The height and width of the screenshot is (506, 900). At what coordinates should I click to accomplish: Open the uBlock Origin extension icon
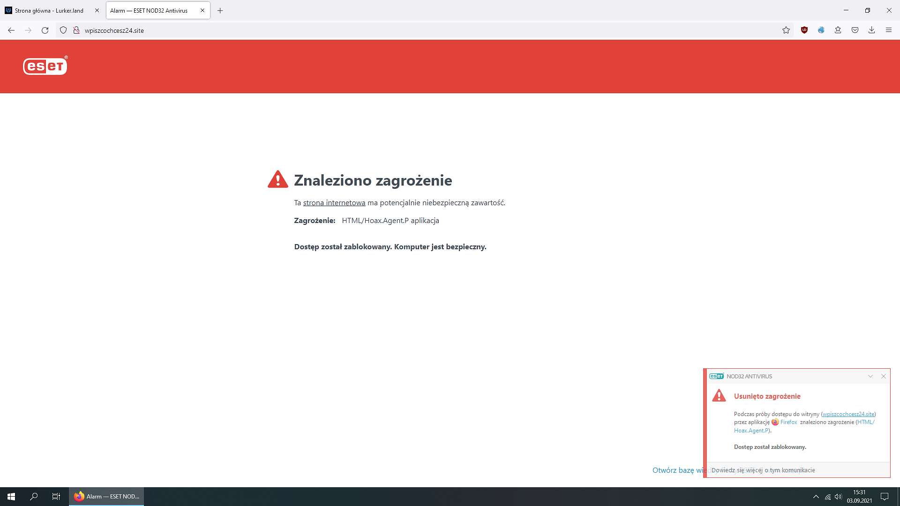(x=804, y=30)
